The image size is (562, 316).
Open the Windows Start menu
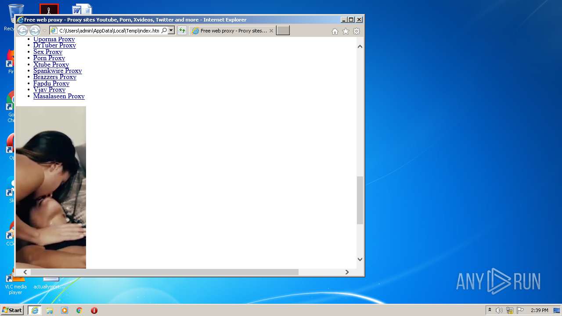coord(12,310)
